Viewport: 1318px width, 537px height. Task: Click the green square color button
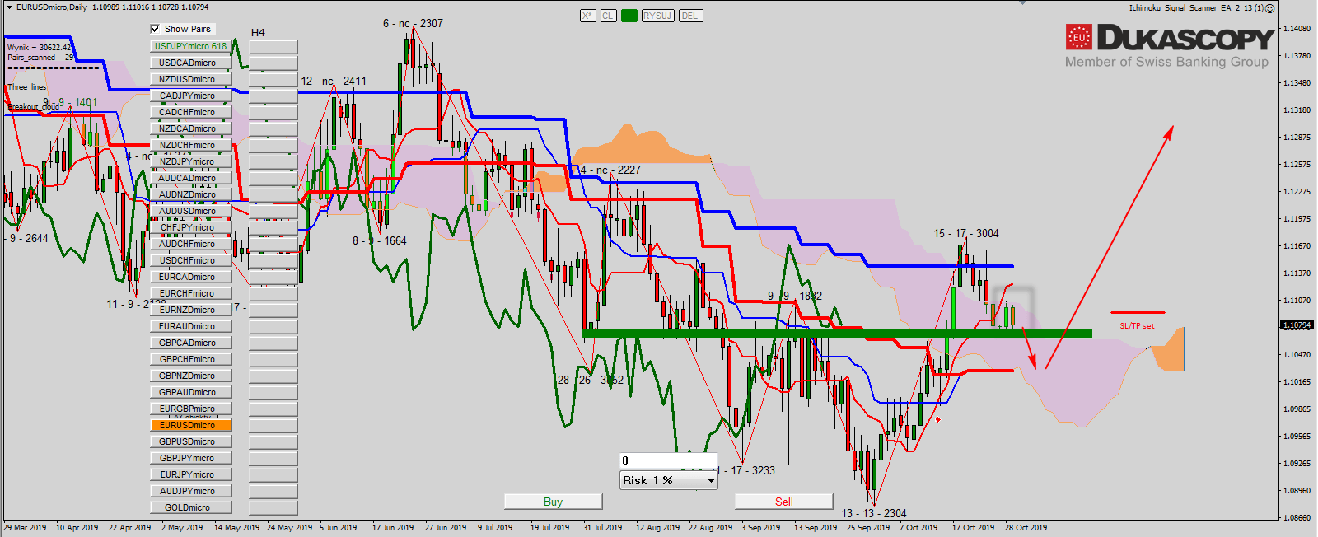coord(629,16)
